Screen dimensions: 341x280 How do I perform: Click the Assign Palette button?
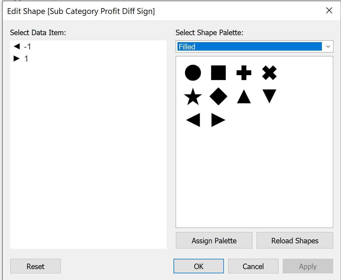pos(214,241)
